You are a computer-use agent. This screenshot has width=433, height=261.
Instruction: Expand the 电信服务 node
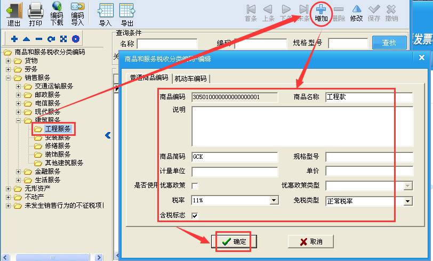click(18, 103)
